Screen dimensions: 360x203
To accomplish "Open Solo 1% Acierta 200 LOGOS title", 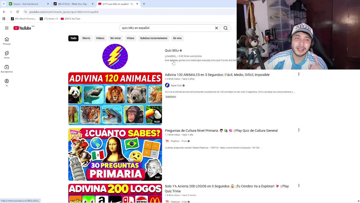I will click(227, 189).
